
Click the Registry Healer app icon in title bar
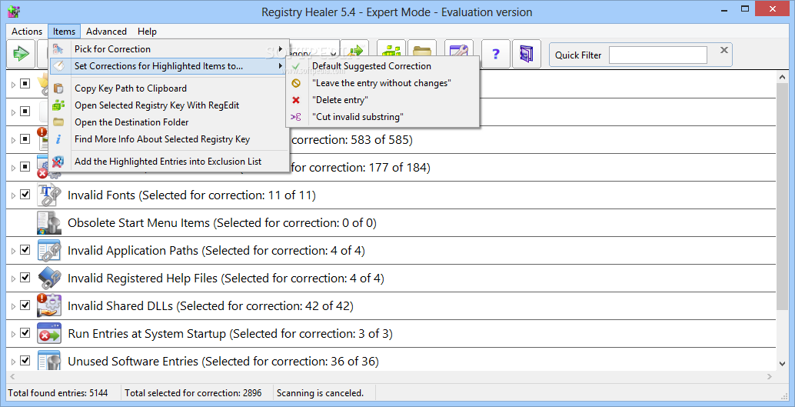tap(14, 12)
